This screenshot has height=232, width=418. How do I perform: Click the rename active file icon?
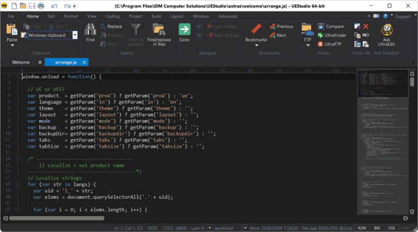366,35
